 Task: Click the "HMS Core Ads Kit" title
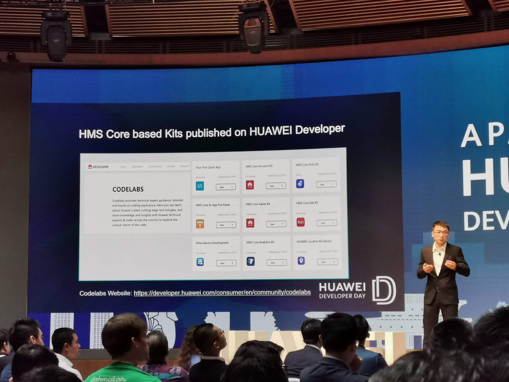[307, 203]
